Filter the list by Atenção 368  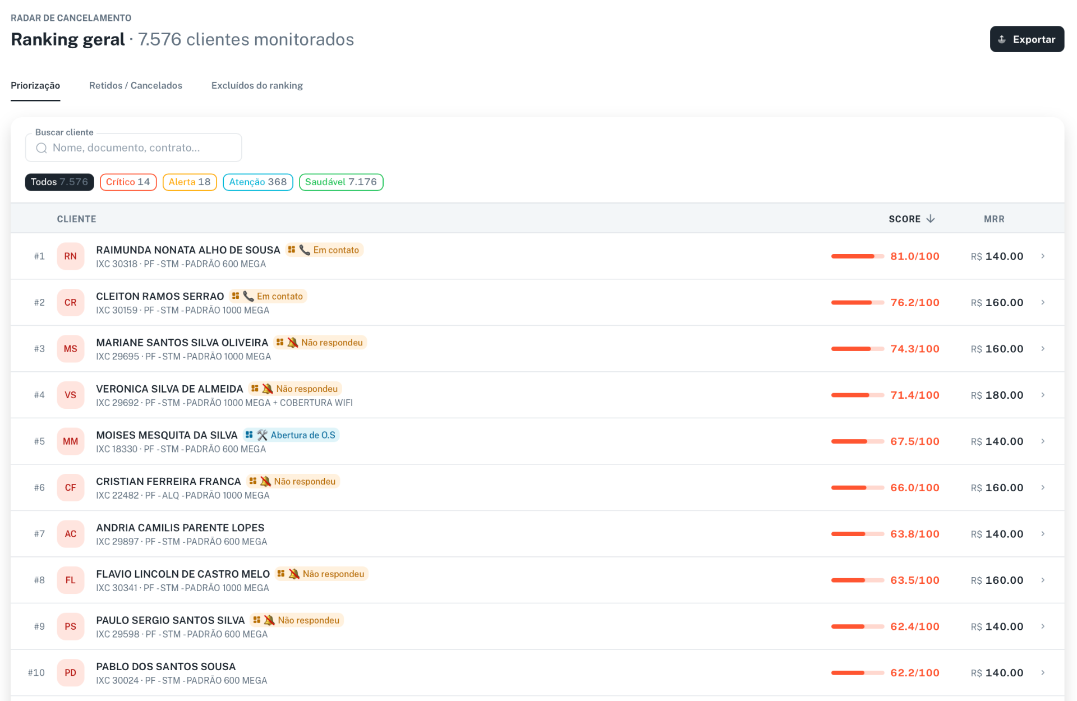pos(258,182)
